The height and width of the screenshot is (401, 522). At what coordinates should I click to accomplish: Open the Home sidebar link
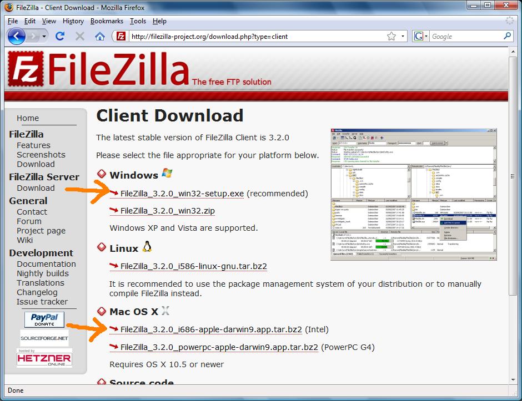(x=28, y=118)
